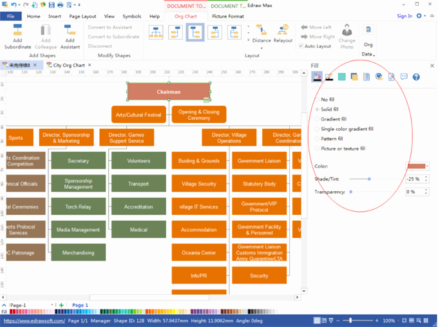Open page document icon in panel
Screen dimensions: 438x327
tap(367, 77)
